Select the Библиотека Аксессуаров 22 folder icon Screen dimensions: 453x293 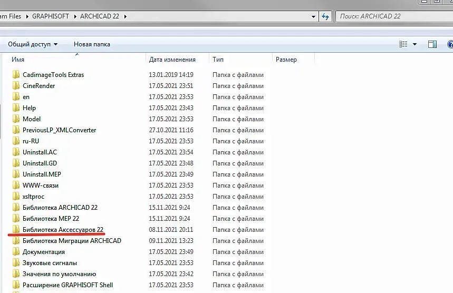click(x=16, y=229)
